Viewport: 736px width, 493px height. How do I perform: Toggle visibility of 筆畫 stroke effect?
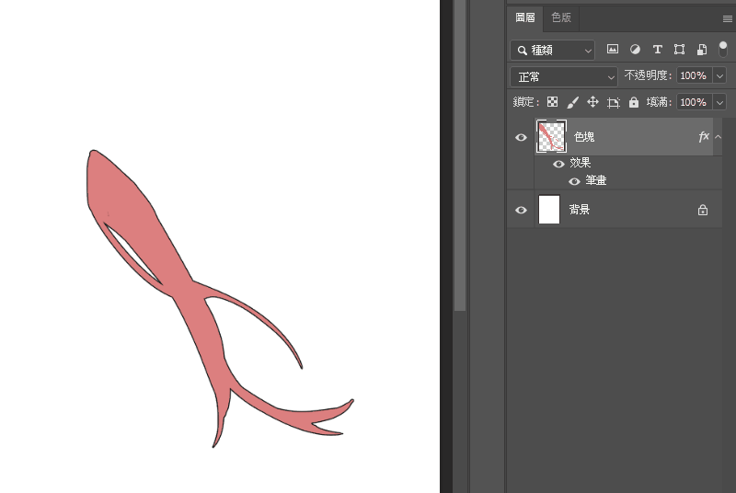[x=574, y=181]
